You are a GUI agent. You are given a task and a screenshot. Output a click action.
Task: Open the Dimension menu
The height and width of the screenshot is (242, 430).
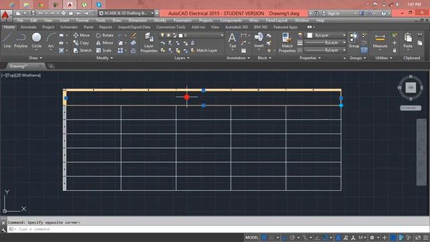pos(138,21)
